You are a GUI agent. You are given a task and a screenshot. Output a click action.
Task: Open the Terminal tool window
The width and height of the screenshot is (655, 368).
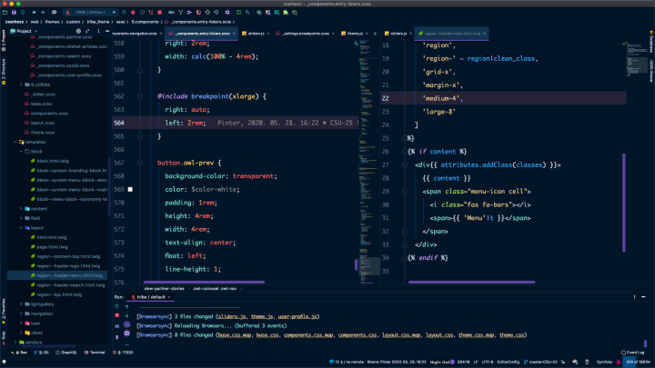[95, 353]
